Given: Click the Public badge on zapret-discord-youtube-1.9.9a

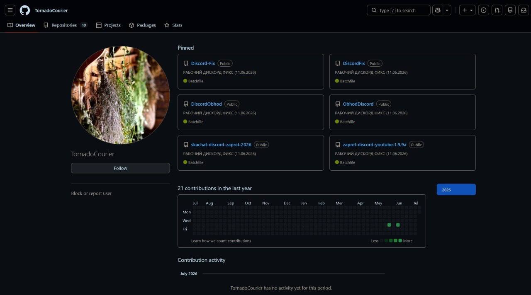Looking at the screenshot, I should [417, 145].
